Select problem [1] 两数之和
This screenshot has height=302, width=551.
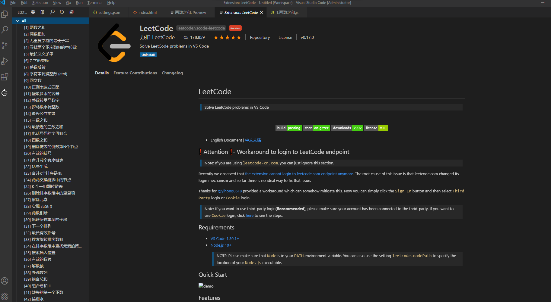50,27
